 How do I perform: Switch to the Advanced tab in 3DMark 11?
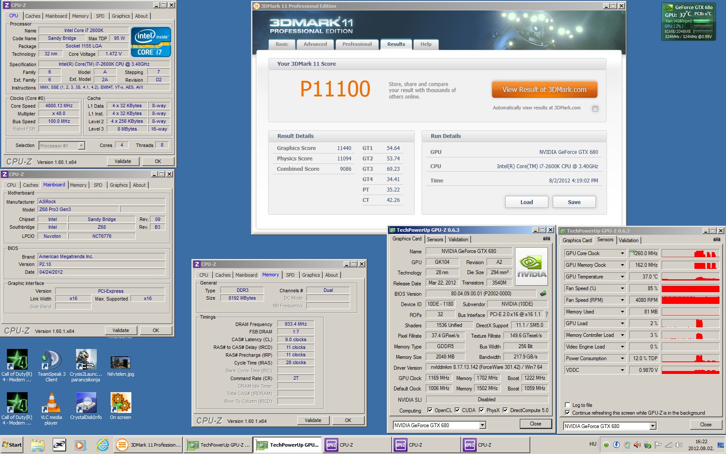(315, 44)
